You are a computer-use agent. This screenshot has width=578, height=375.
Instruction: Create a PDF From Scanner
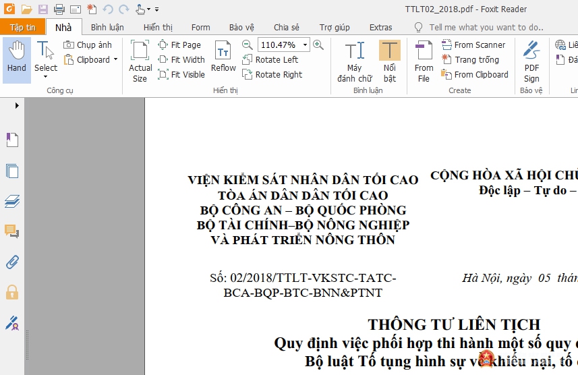473,45
